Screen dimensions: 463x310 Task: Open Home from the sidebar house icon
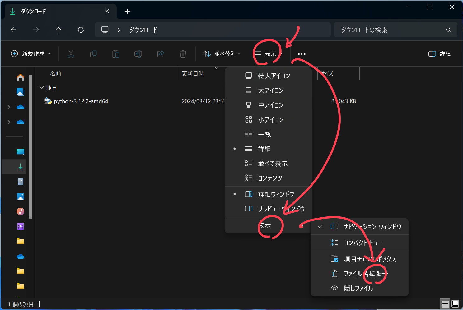(21, 77)
